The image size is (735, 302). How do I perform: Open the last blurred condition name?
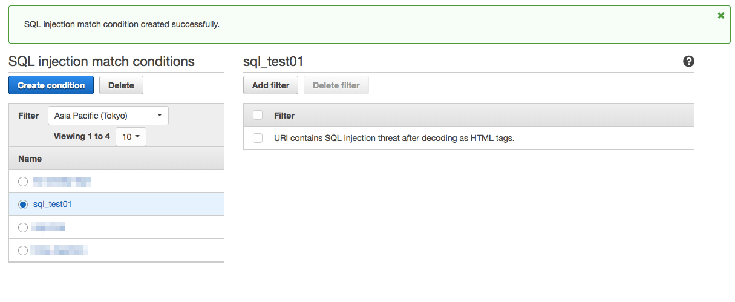point(60,251)
